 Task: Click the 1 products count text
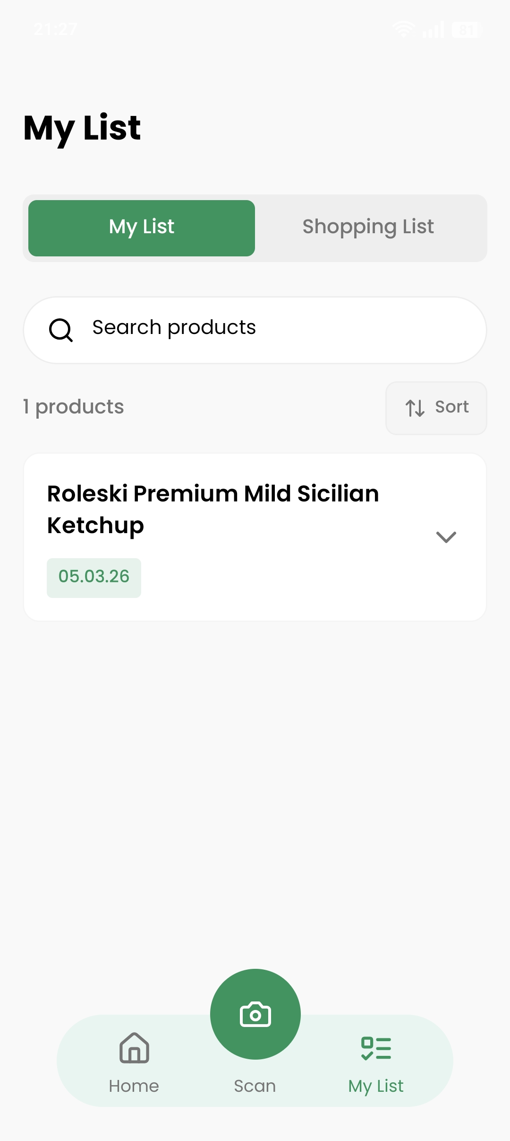(x=74, y=407)
